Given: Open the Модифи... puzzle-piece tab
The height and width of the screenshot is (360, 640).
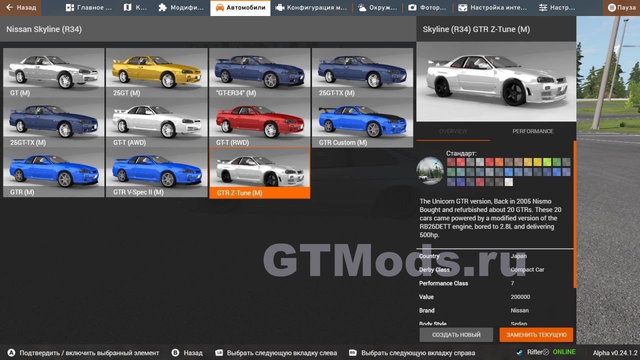Looking at the screenshot, I should 181,7.
